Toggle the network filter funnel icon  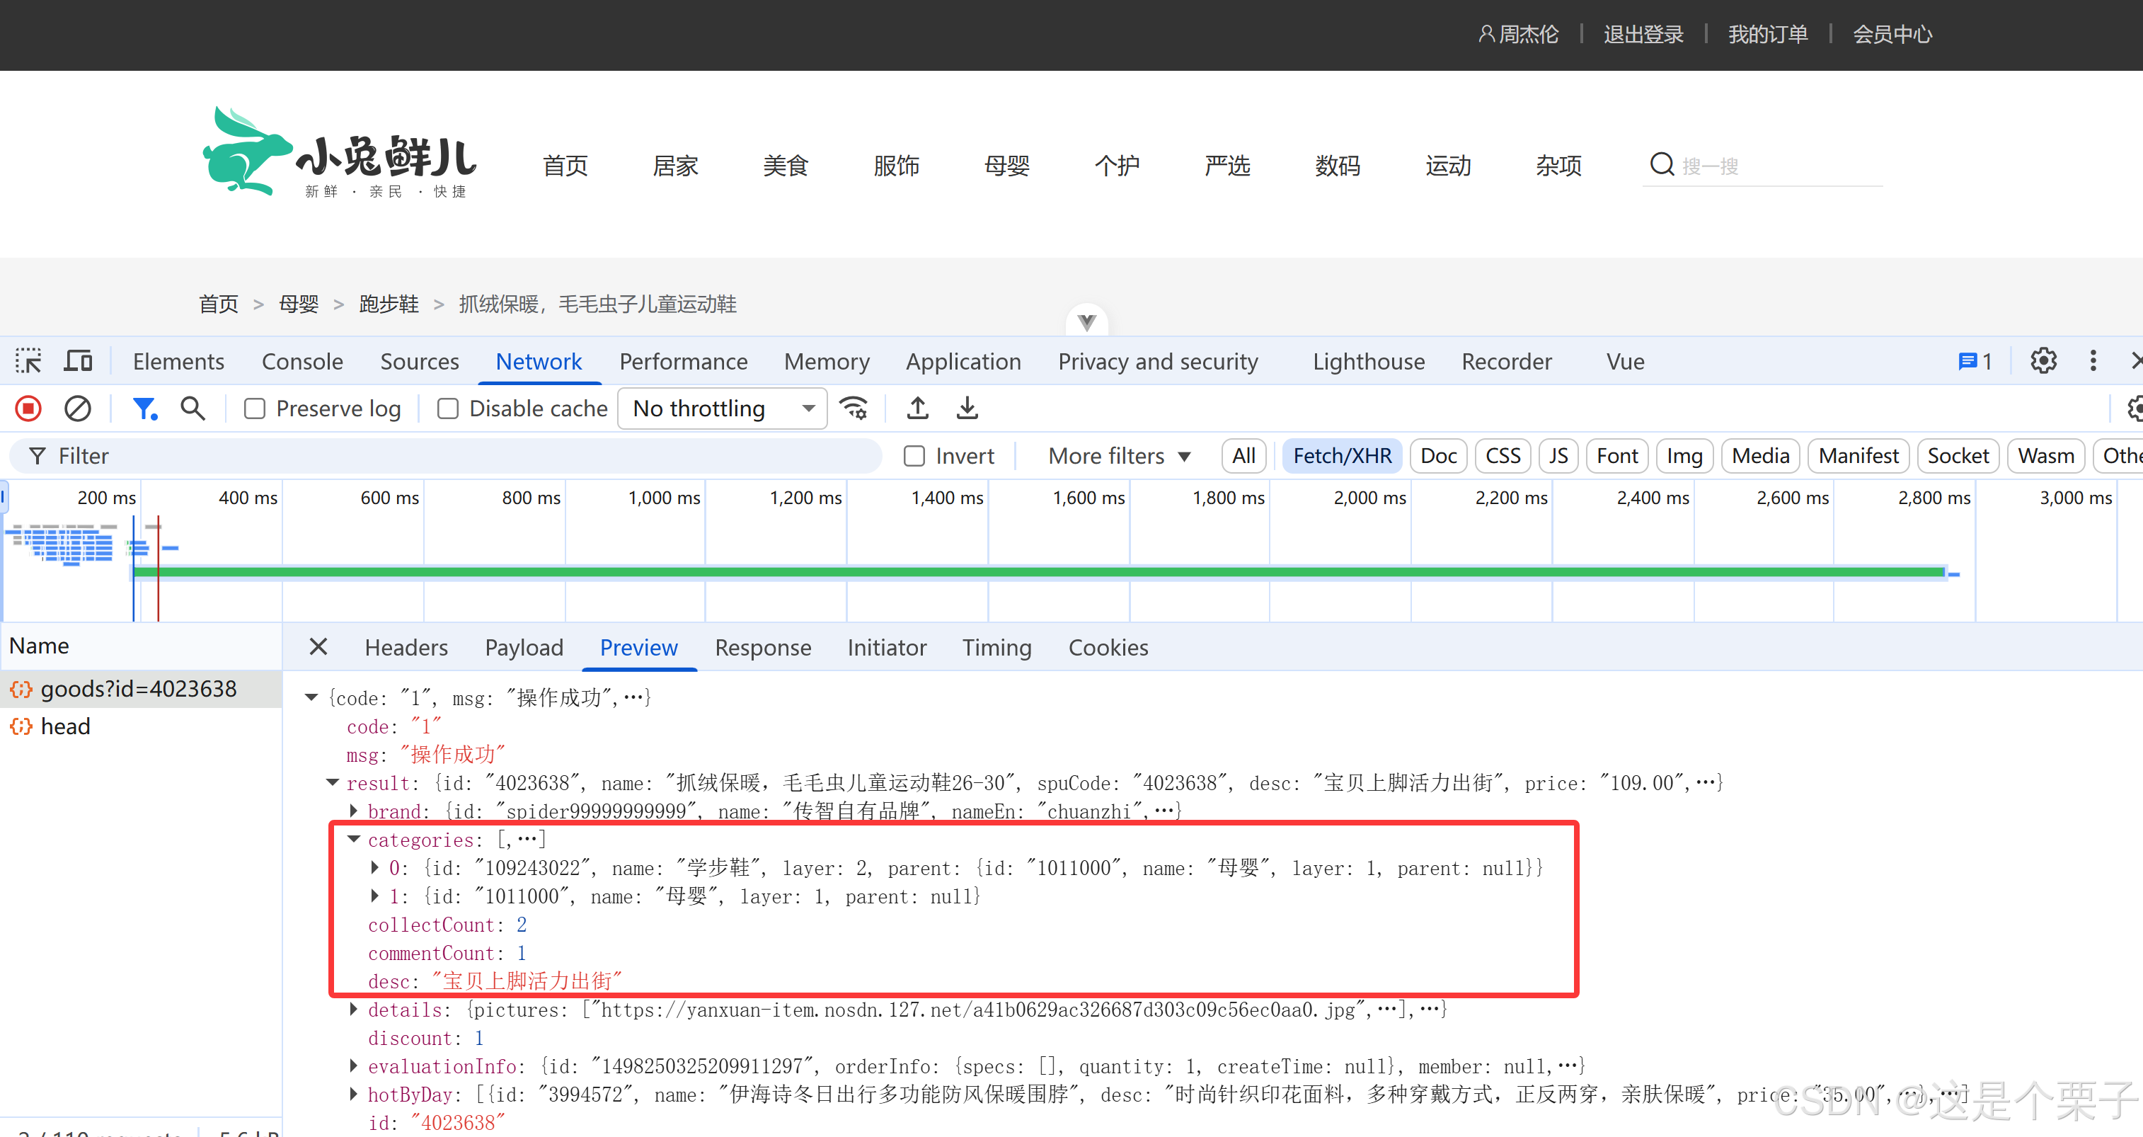[x=145, y=408]
